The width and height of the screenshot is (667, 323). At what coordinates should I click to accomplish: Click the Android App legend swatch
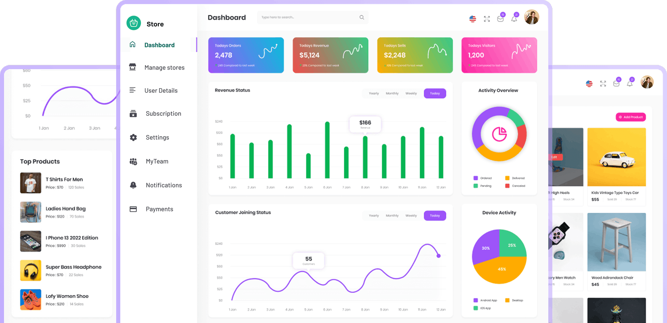coord(475,300)
